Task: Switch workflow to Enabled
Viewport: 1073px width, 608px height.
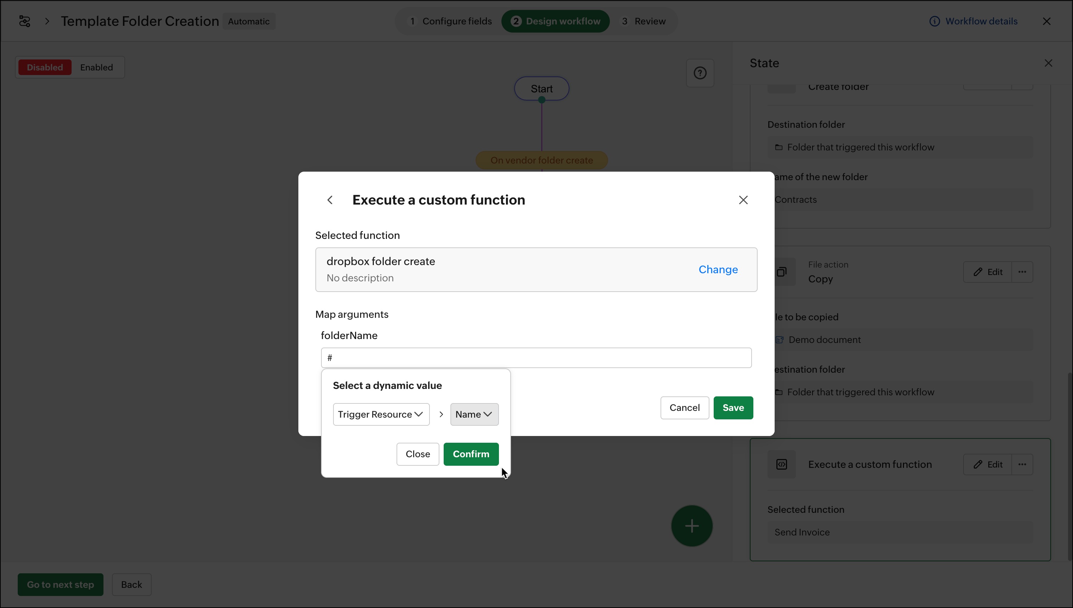Action: (96, 67)
